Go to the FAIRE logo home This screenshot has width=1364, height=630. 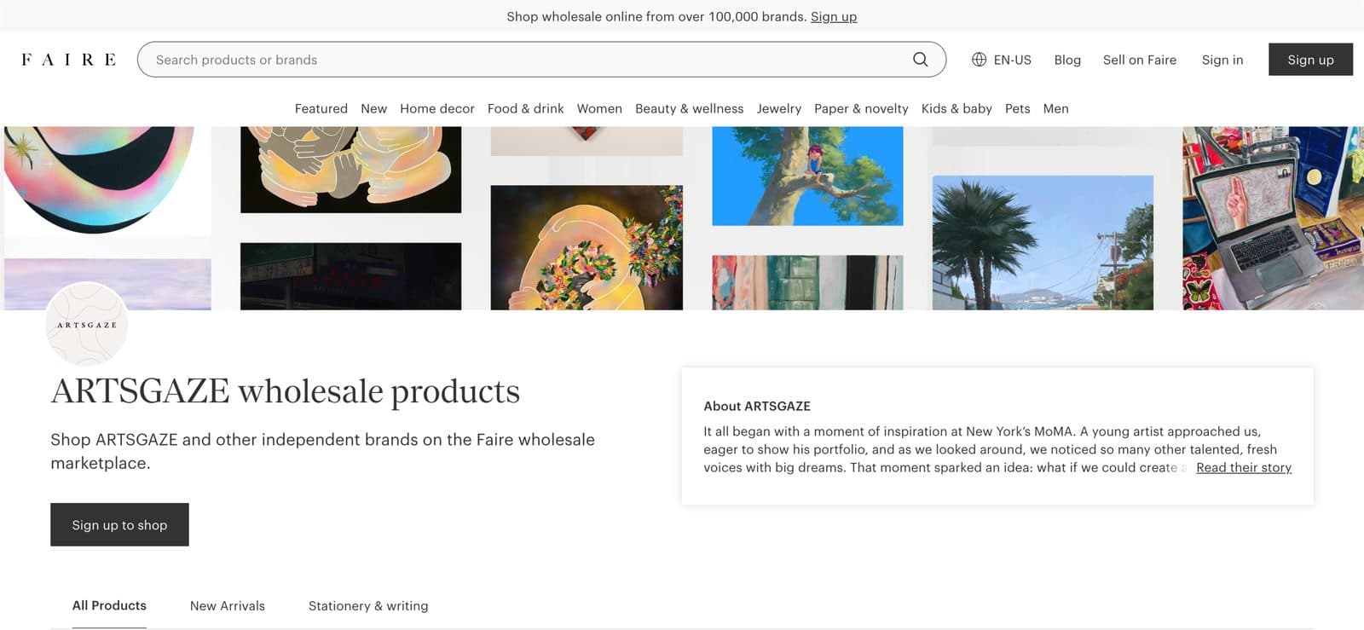coord(69,60)
